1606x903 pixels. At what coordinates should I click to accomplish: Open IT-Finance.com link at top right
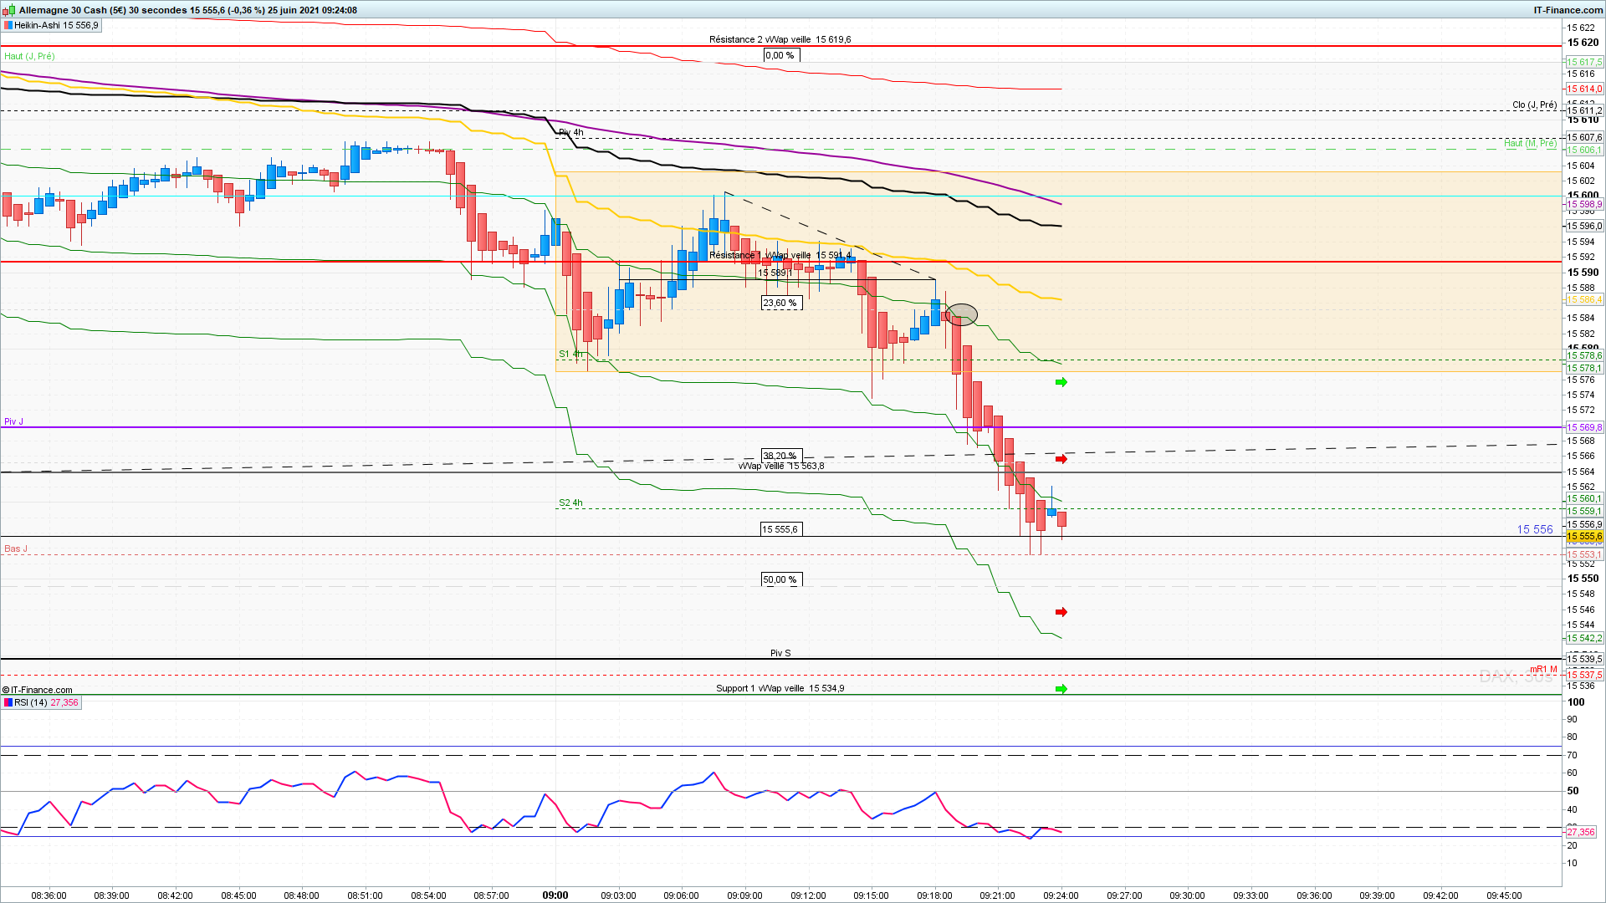[x=1568, y=10]
